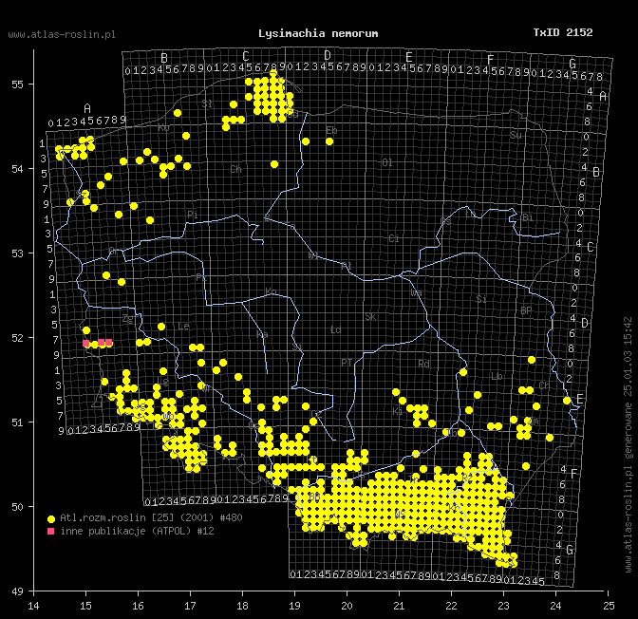Click latitude axis label 53
Viewport: 638px width, 619px height.
click(x=17, y=253)
